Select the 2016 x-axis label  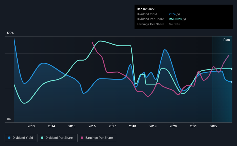point(92,126)
